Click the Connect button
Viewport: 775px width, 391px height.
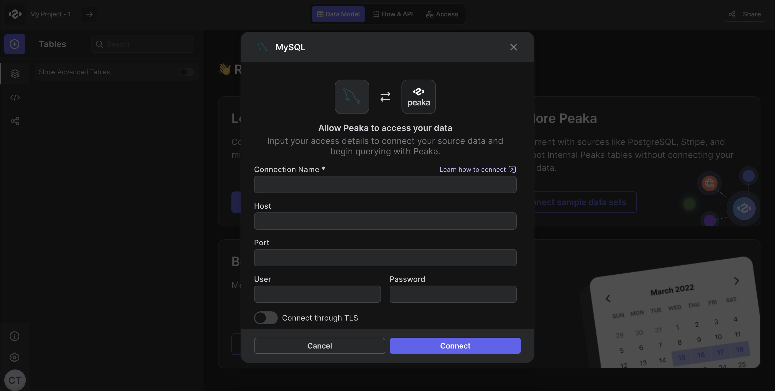455,346
